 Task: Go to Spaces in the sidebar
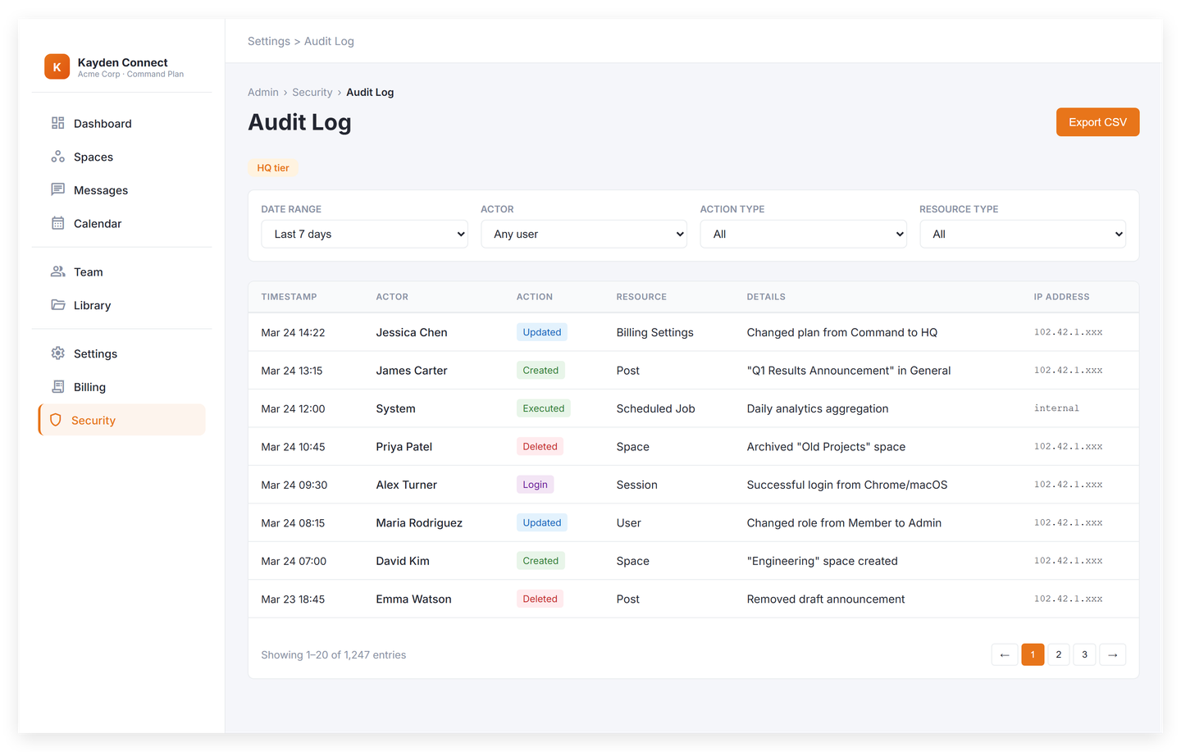121,157
